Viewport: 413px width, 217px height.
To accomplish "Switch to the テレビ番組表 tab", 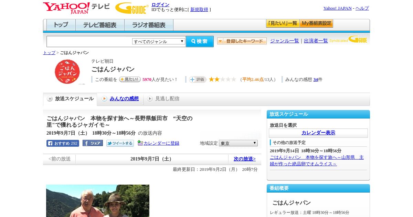I will tap(100, 25).
